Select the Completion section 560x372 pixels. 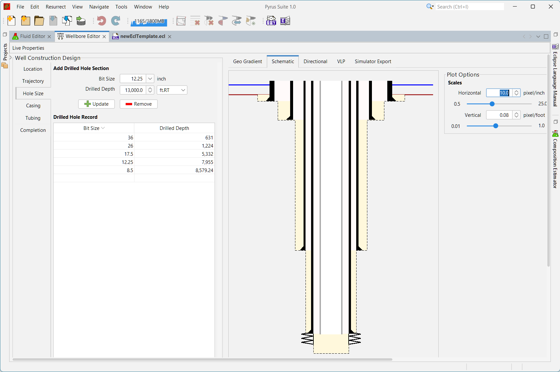point(33,130)
